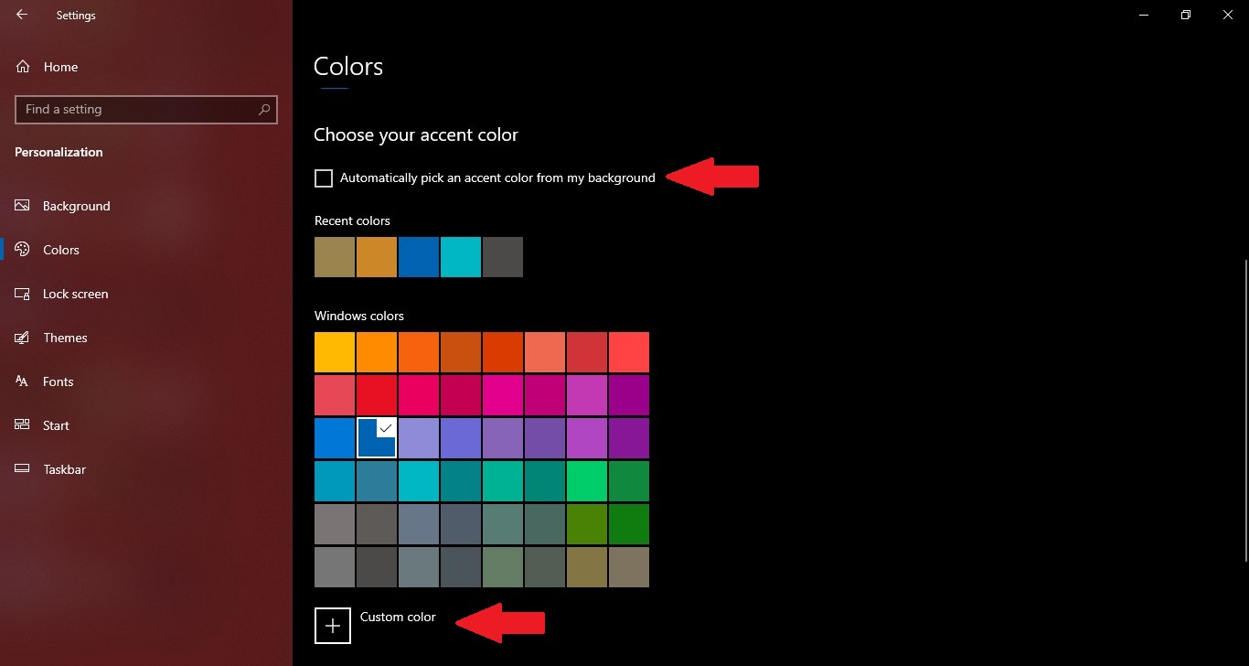Click the Fonts icon in sidebar
The image size is (1249, 666).
pos(23,381)
